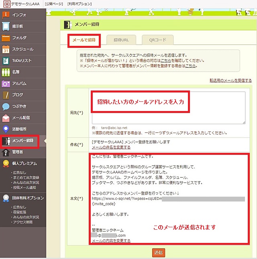Click the デモサークルAAA logo icon
This screenshot has height=259, width=257.
(x=7, y=4)
